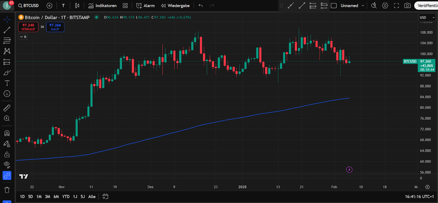
Task: Select the zoom in tool
Action: click(x=7, y=118)
